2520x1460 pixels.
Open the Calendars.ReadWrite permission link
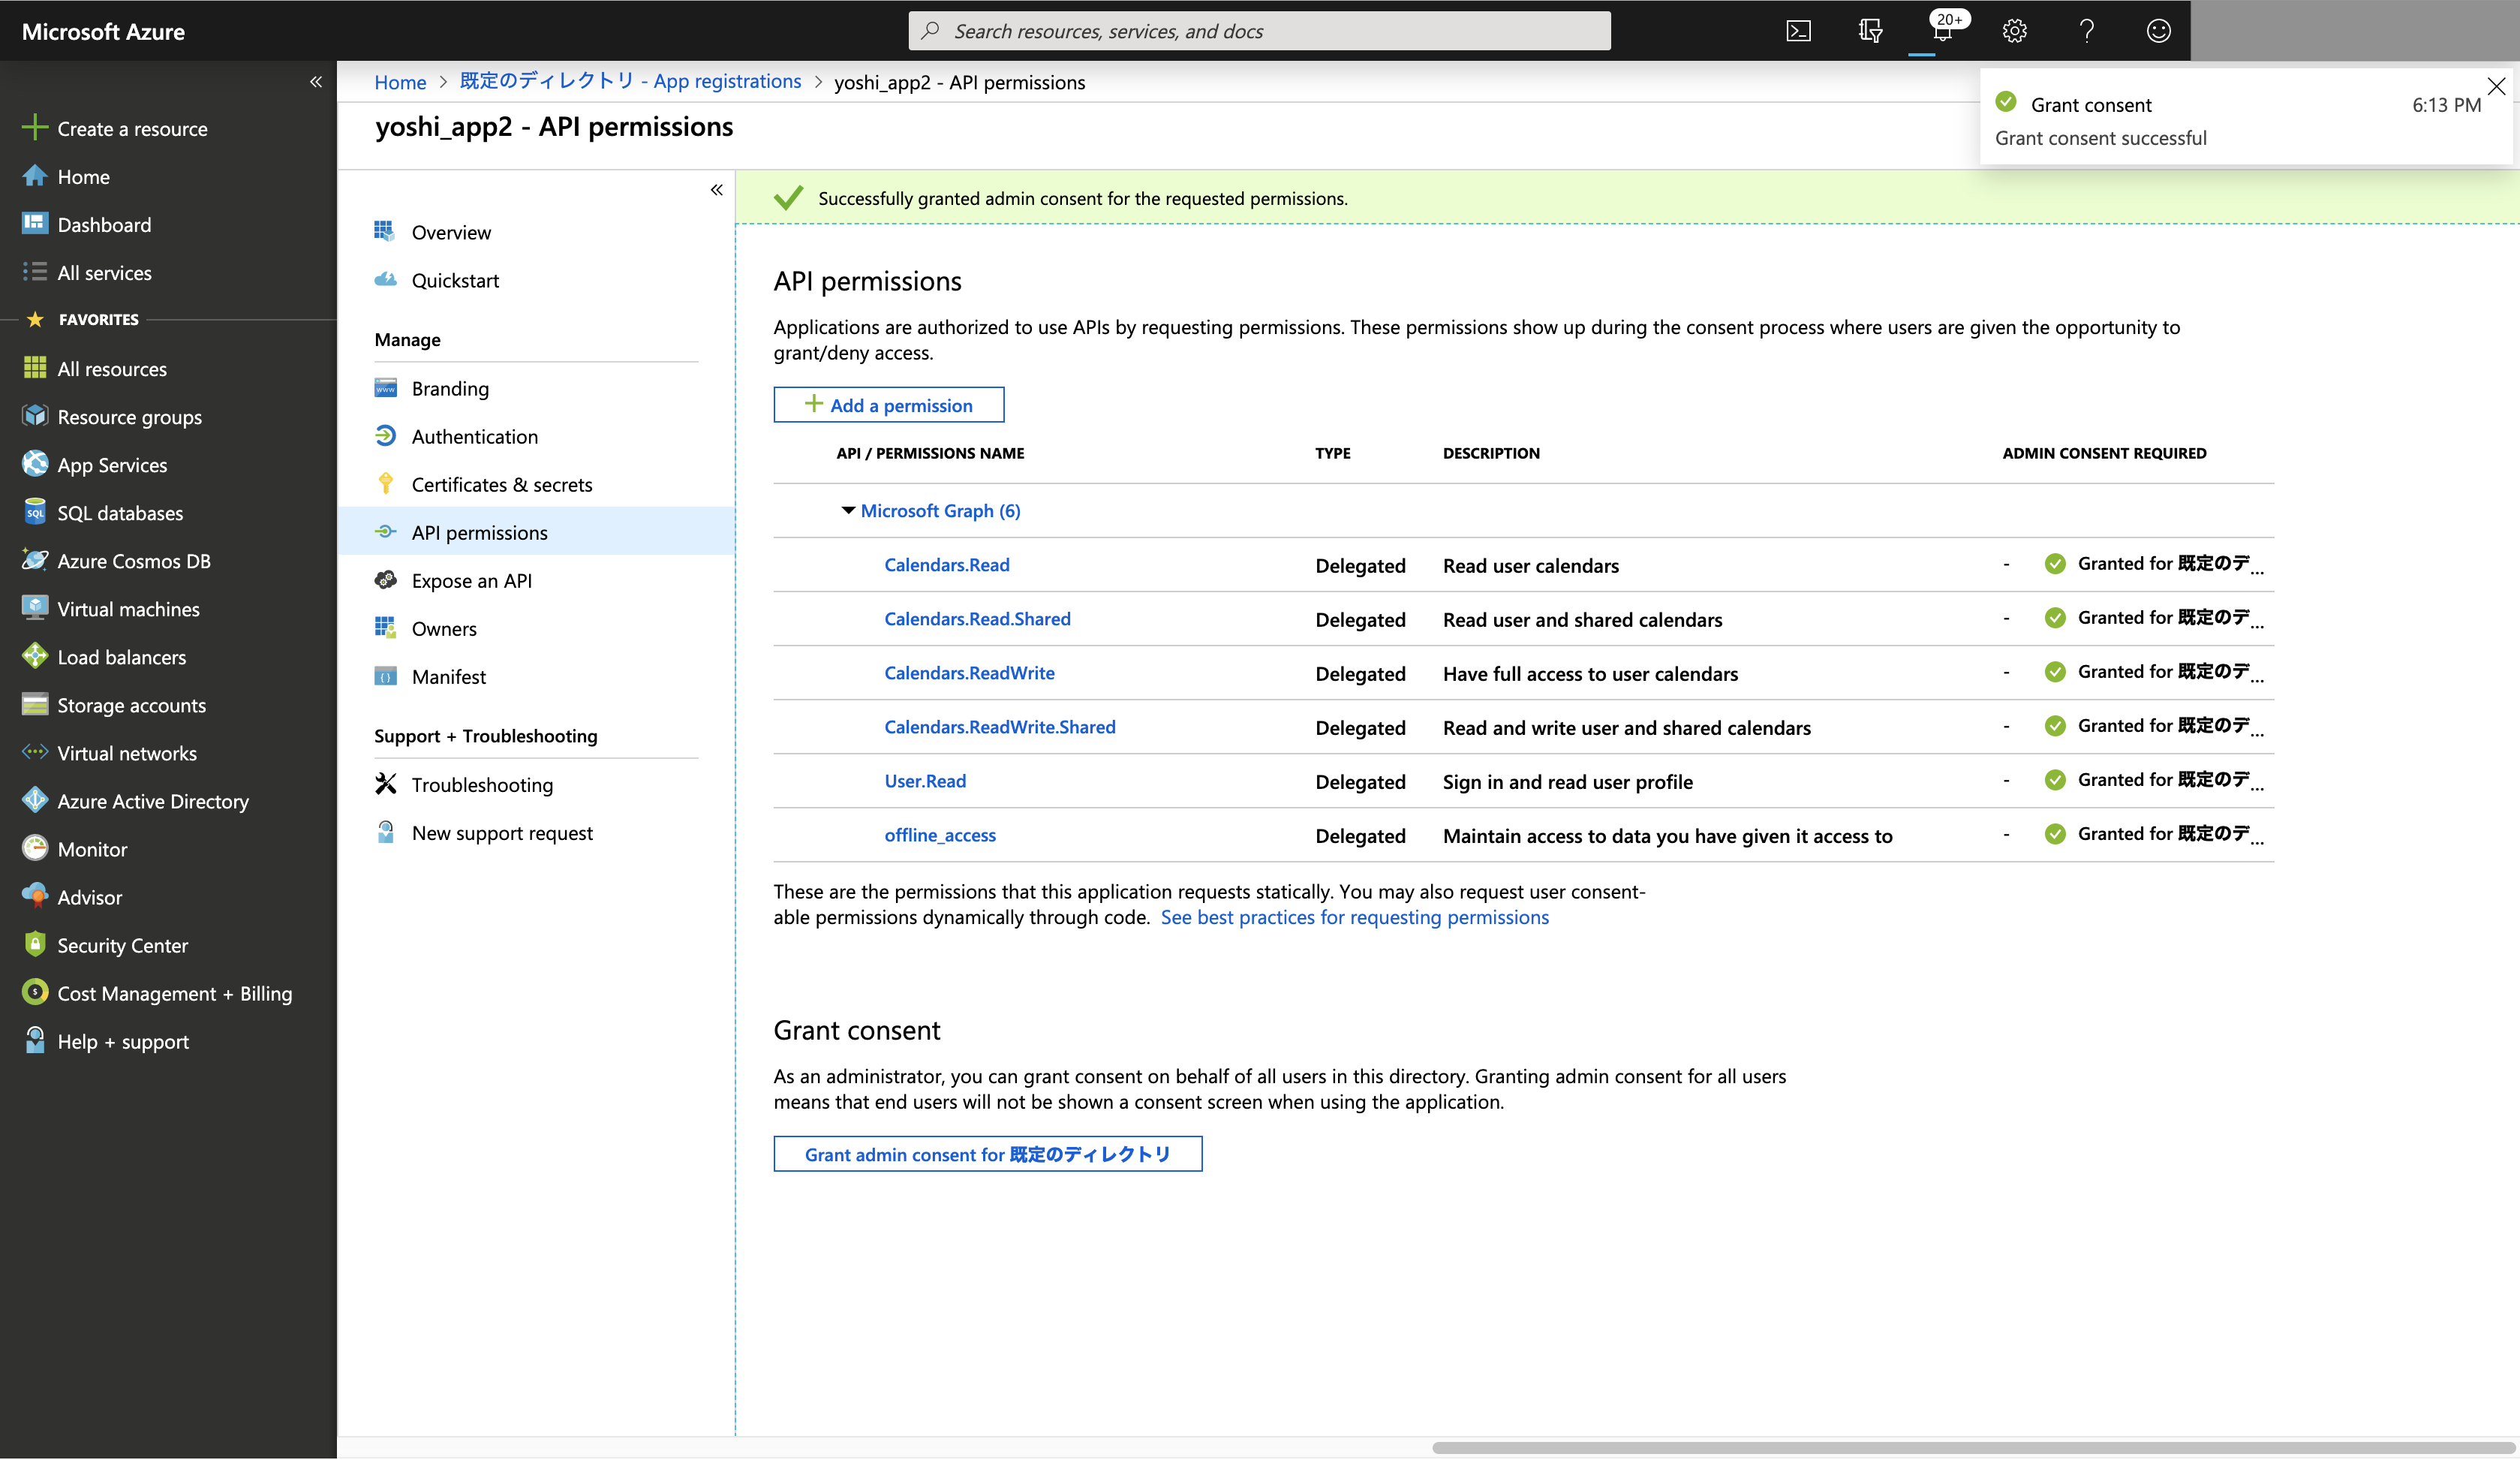pos(969,672)
